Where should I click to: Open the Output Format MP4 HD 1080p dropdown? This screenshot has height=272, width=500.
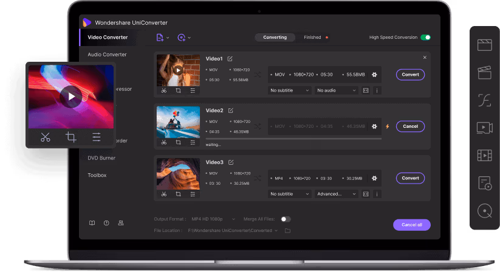tap(208, 219)
